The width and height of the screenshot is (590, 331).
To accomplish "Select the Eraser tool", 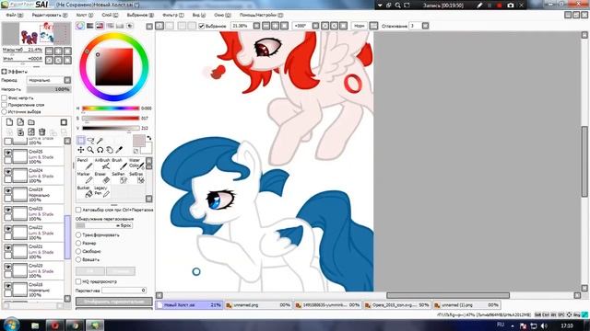I will pos(102,177).
